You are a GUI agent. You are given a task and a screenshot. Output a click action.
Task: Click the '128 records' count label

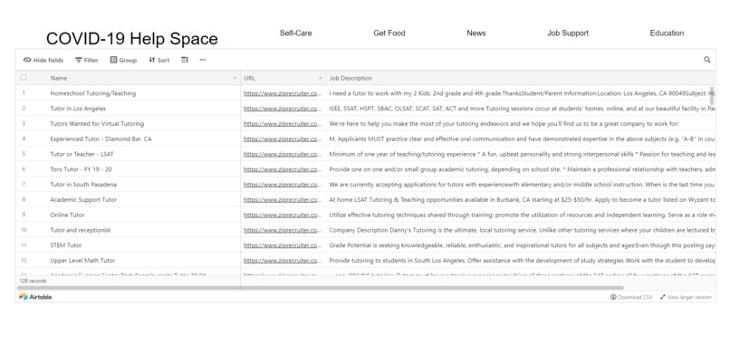[x=33, y=281]
